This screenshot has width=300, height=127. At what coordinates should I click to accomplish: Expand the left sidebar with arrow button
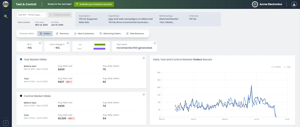[6, 123]
